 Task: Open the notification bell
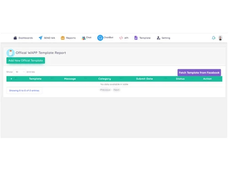point(213,38)
